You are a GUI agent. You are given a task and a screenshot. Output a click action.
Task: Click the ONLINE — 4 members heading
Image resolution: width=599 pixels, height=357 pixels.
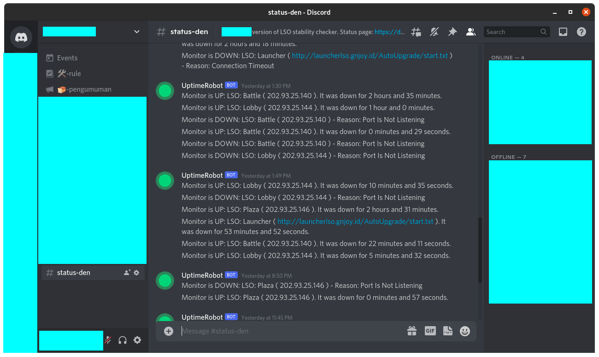[x=508, y=58]
